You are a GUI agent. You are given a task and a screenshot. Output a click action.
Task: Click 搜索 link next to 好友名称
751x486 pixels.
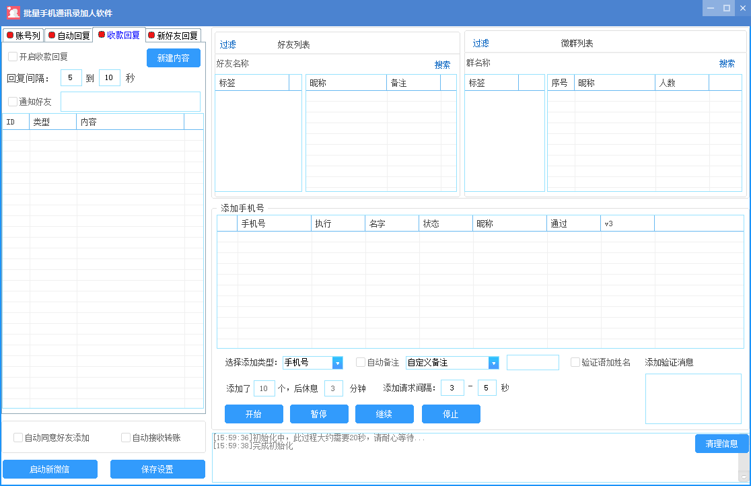pos(443,65)
